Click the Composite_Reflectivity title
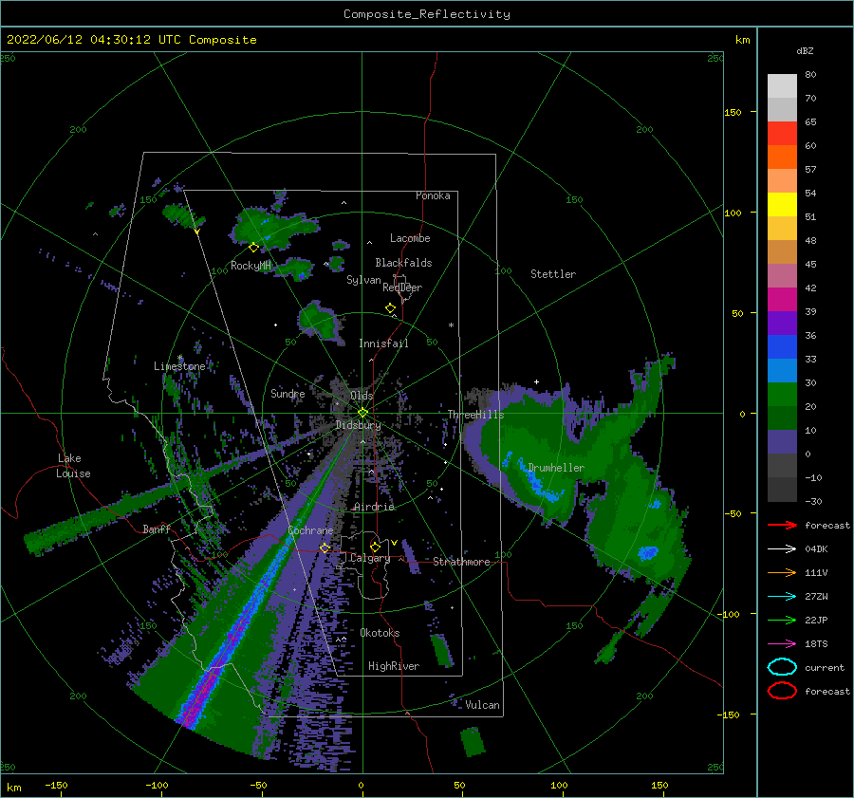Viewport: 854px width, 798px height. tap(427, 14)
